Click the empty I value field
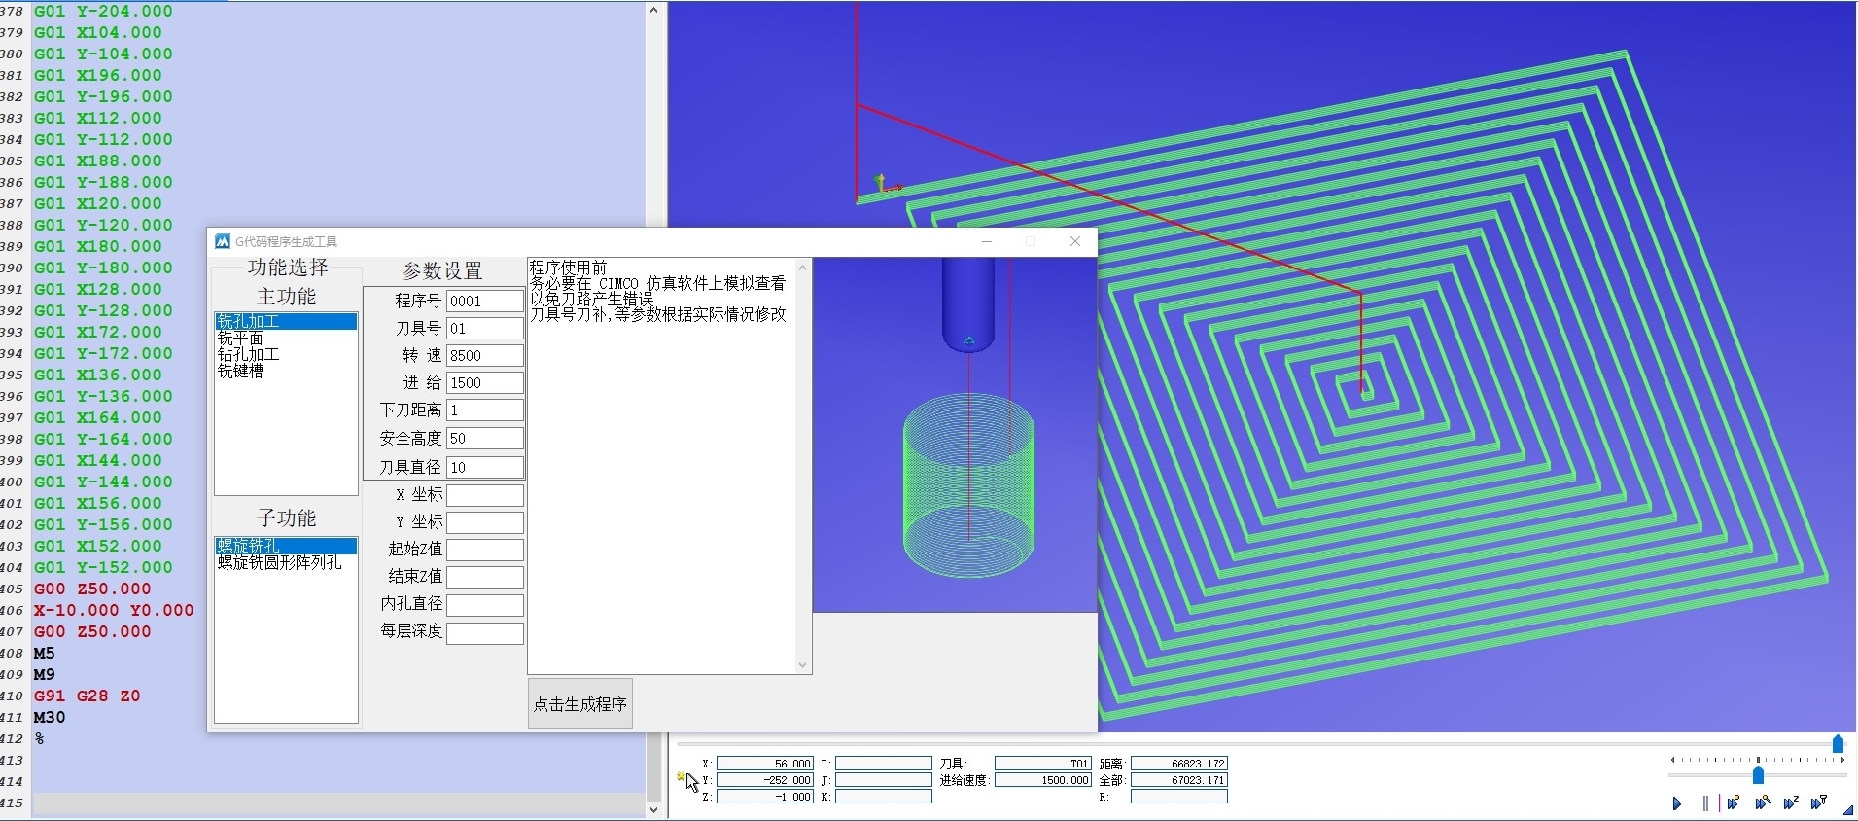The image size is (1858, 821). [x=884, y=764]
